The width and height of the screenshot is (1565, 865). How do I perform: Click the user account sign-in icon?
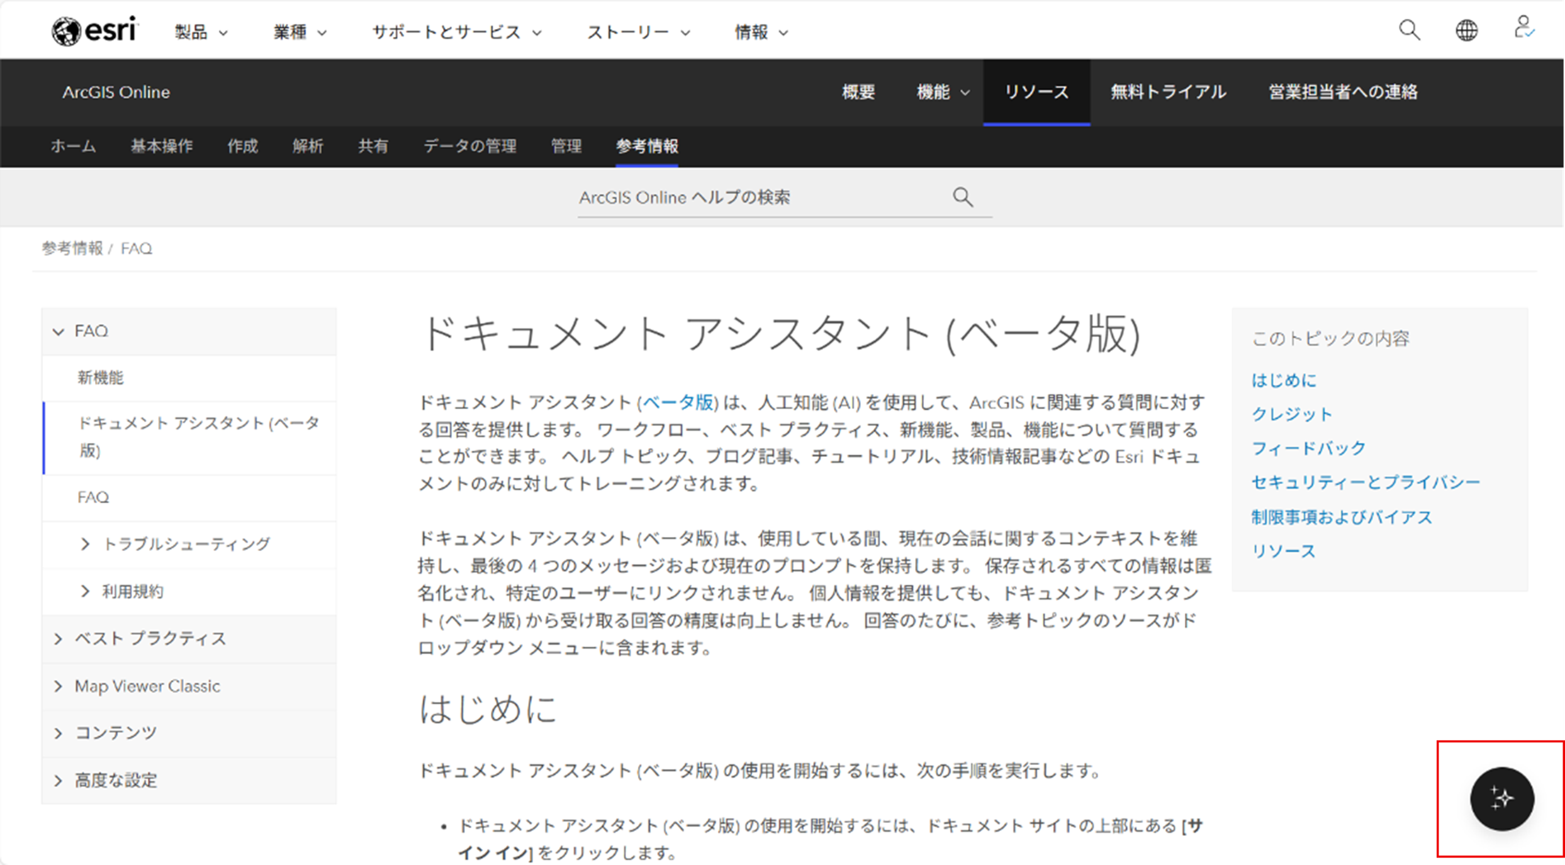tap(1523, 28)
